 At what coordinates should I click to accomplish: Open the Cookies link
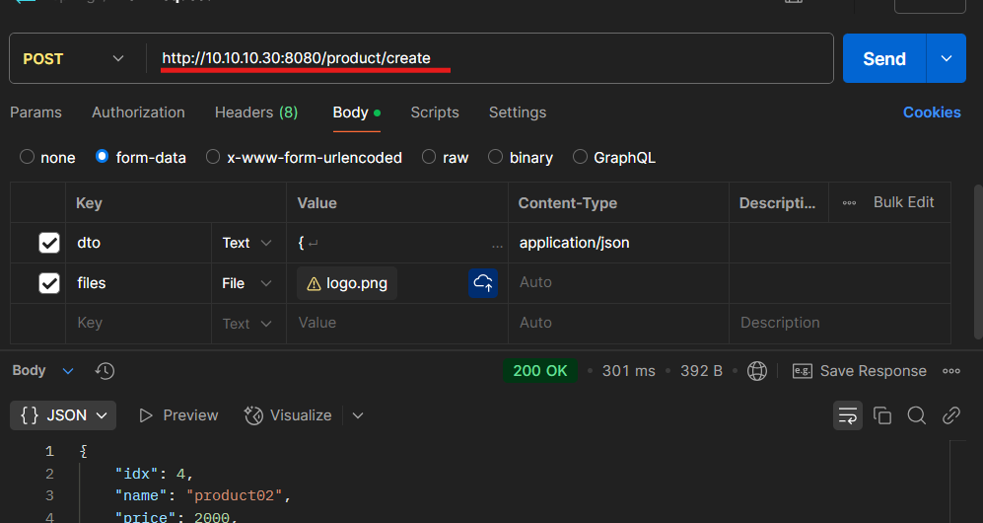(x=932, y=112)
